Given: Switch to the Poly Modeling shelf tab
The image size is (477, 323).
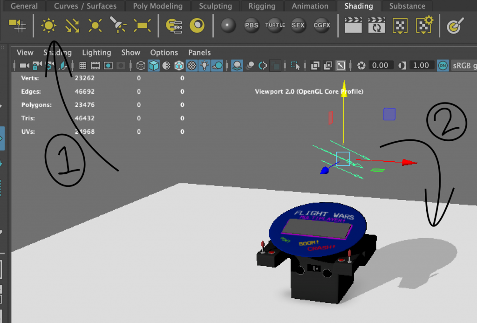Looking at the screenshot, I should pos(157,6).
